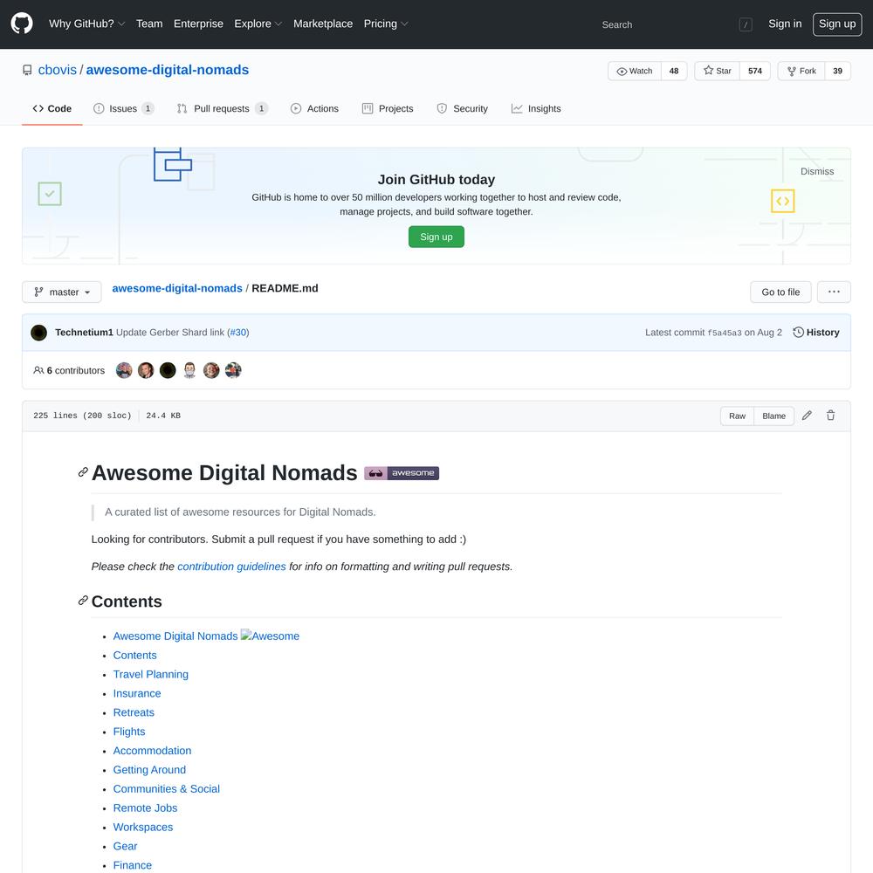Open pull request #30 link

point(238,333)
